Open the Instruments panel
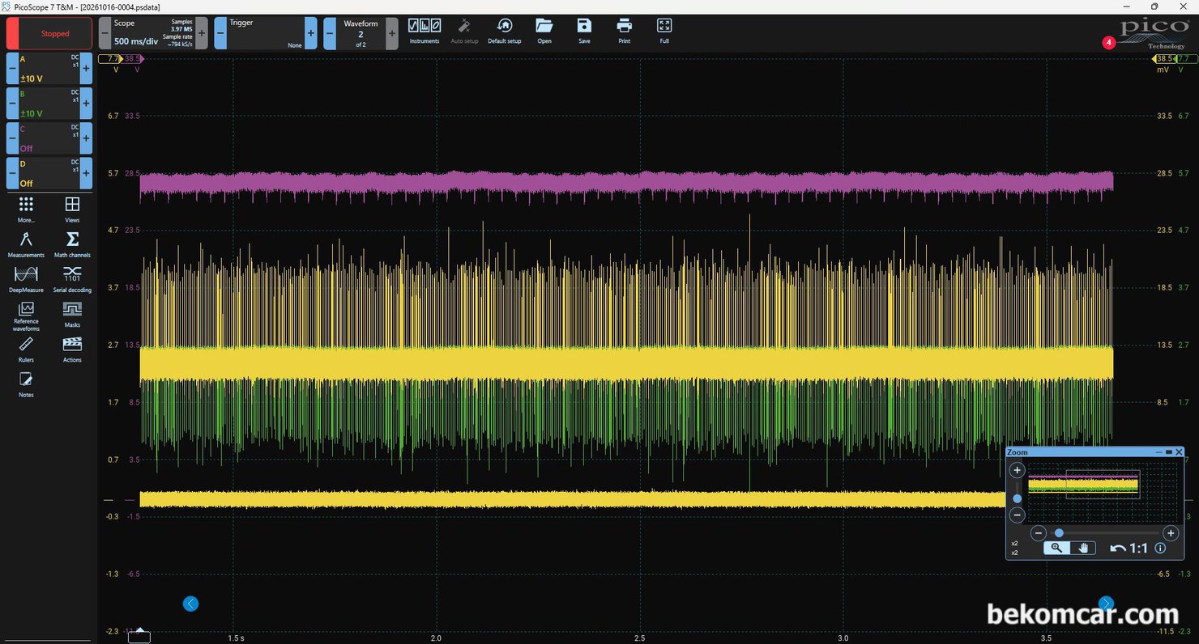1199x644 pixels. [x=425, y=31]
